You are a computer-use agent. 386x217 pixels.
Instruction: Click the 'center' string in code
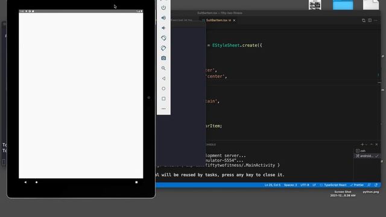point(215,77)
